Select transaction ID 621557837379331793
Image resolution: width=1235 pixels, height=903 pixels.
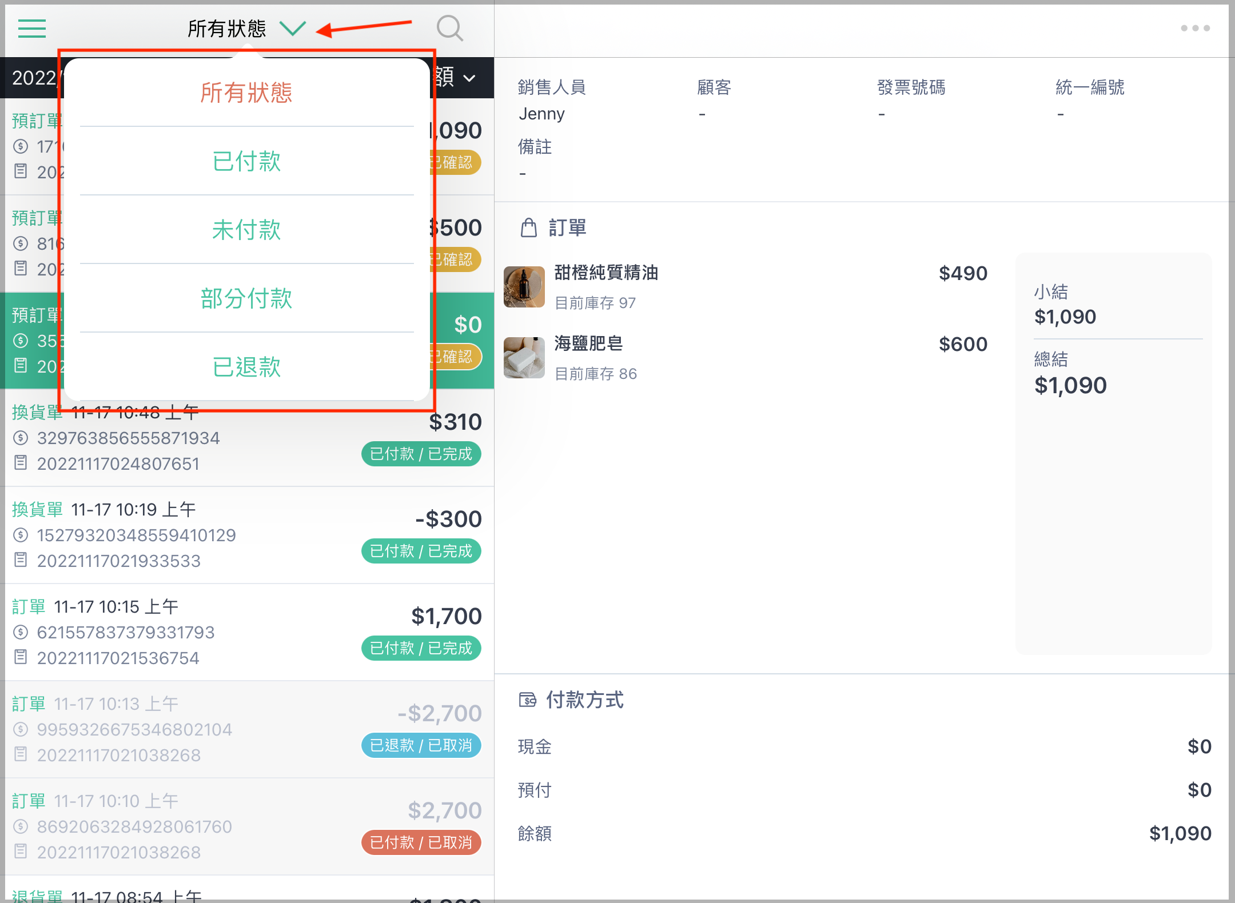point(126,632)
